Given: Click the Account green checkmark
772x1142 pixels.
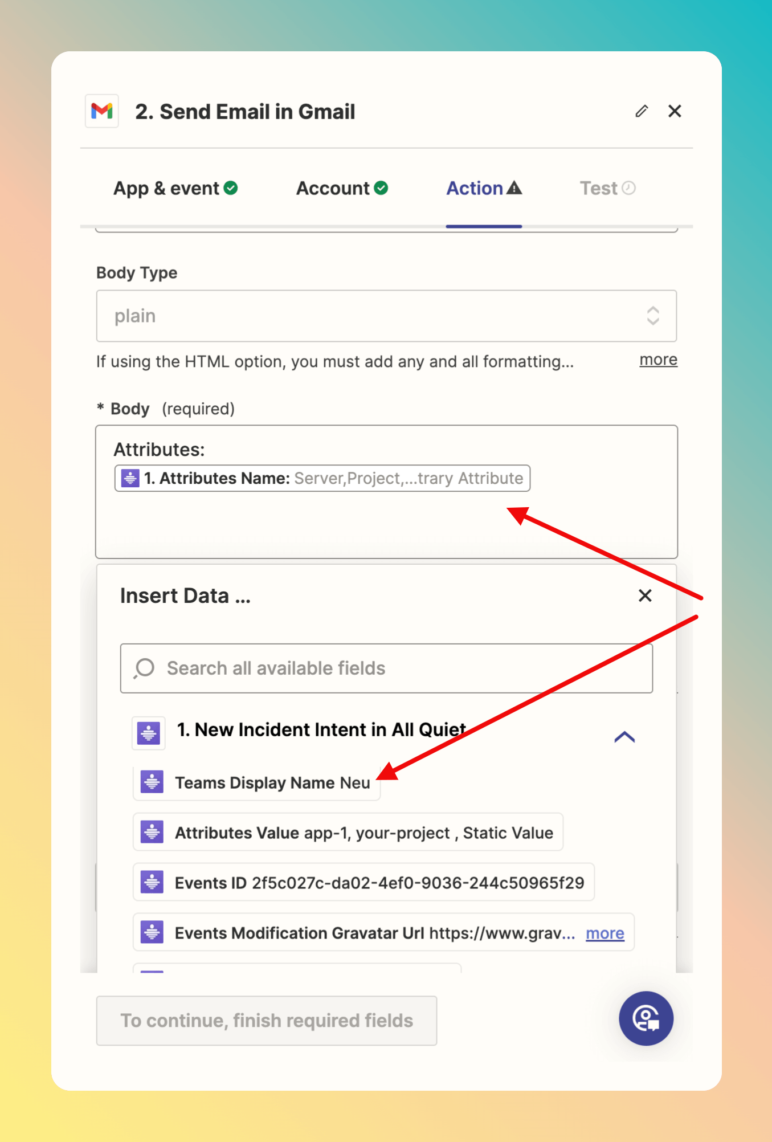Looking at the screenshot, I should tap(381, 187).
